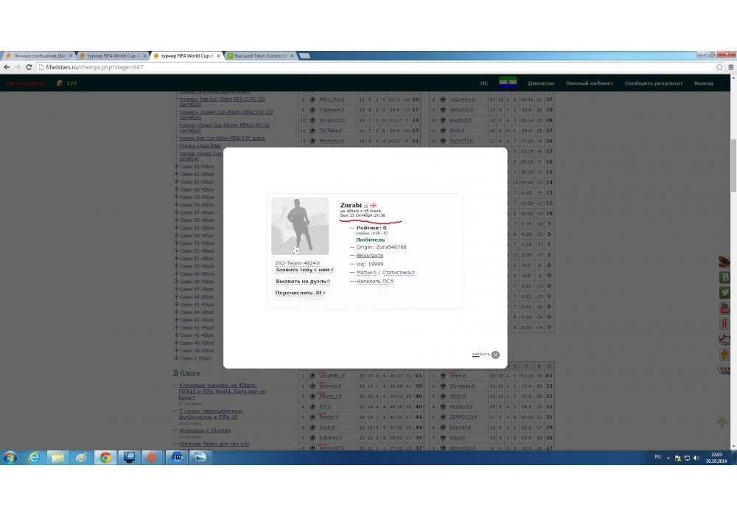Open the FW app in taskbar
This screenshot has width=737, height=516.
pyautogui.click(x=177, y=457)
